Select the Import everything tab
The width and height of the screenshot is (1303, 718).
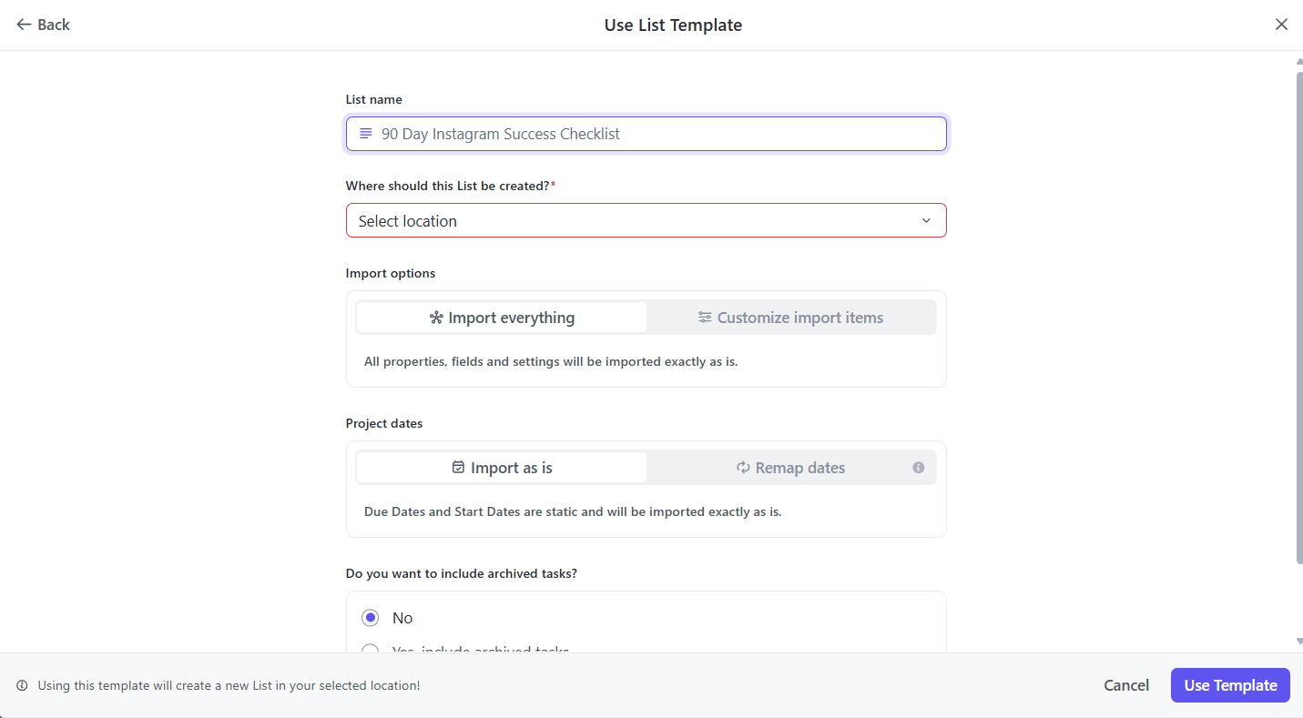[x=502, y=318]
